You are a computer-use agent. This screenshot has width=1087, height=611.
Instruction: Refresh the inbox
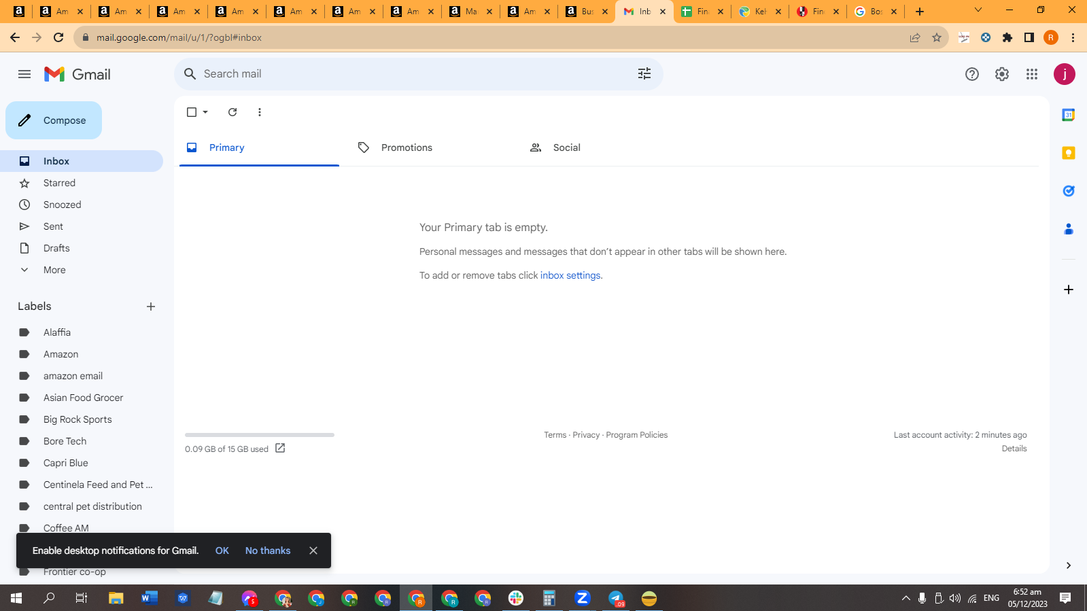pos(232,112)
